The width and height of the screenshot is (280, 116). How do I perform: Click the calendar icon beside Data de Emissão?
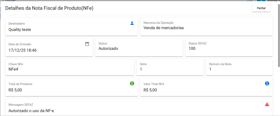[x=87, y=44]
